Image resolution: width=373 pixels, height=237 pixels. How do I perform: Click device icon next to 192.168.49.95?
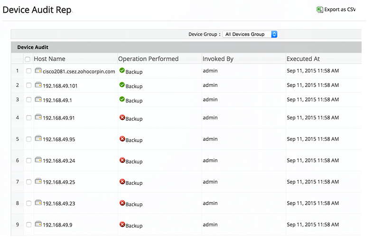(x=38, y=138)
